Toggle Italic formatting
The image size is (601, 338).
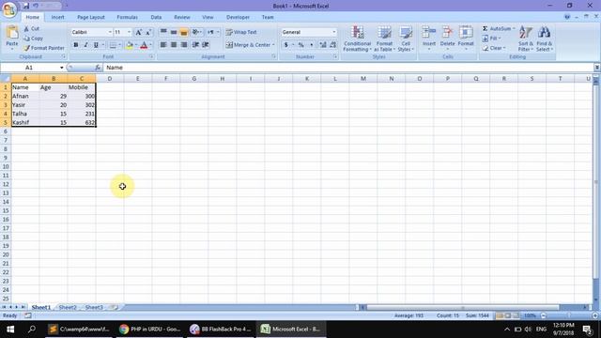point(85,45)
